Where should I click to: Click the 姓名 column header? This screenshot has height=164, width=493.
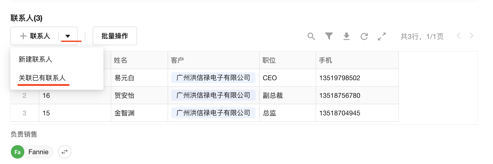(x=121, y=60)
